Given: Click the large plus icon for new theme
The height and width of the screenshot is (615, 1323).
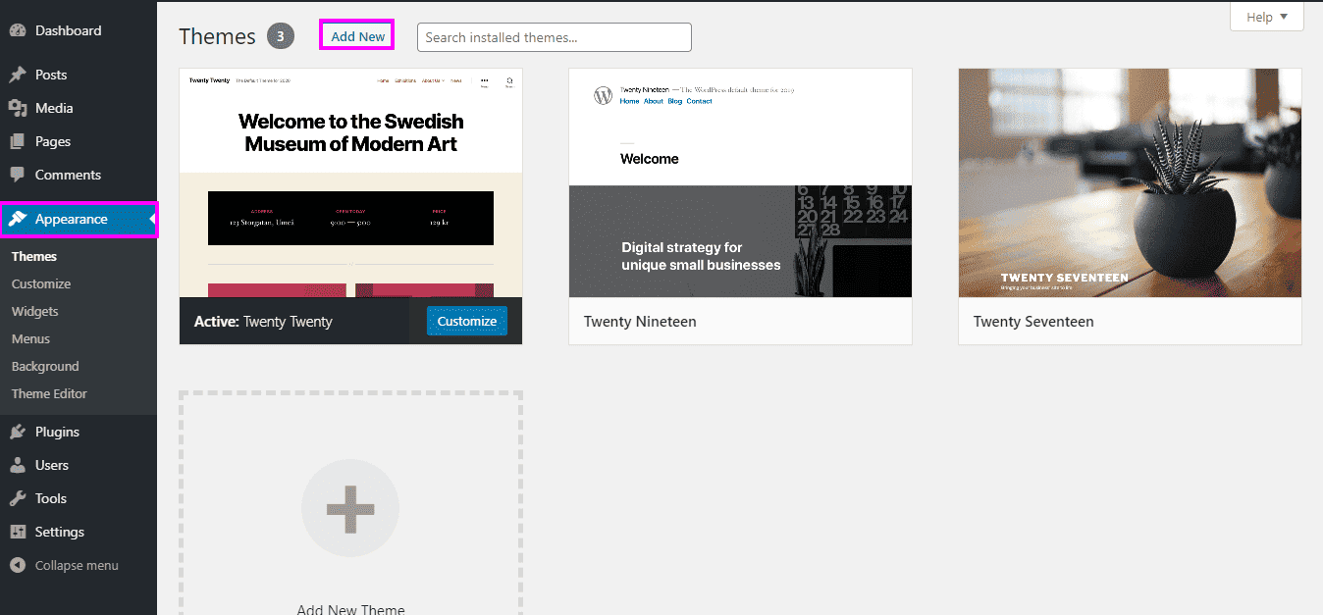Looking at the screenshot, I should tap(350, 508).
